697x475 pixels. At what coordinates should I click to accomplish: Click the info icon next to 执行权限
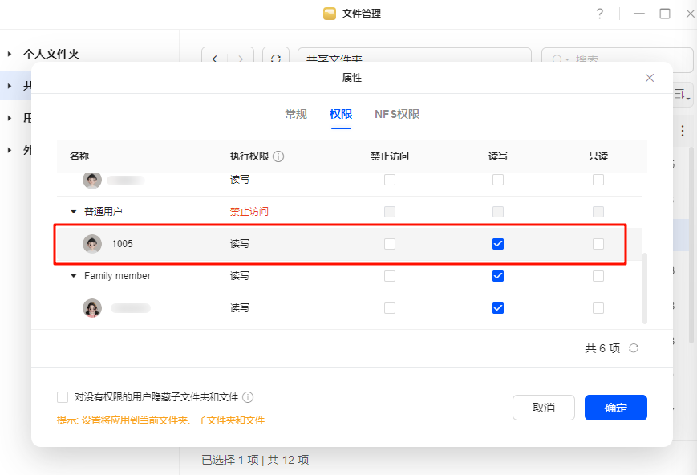278,156
